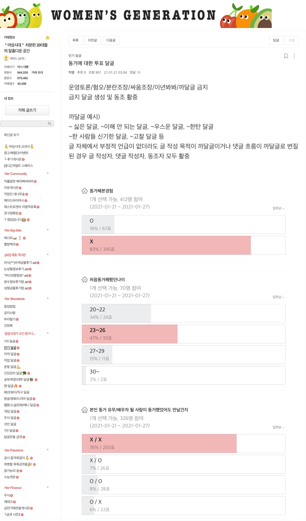The image size is (306, 521).
Task: Select the O / O poll answer
Action: (x=183, y=485)
